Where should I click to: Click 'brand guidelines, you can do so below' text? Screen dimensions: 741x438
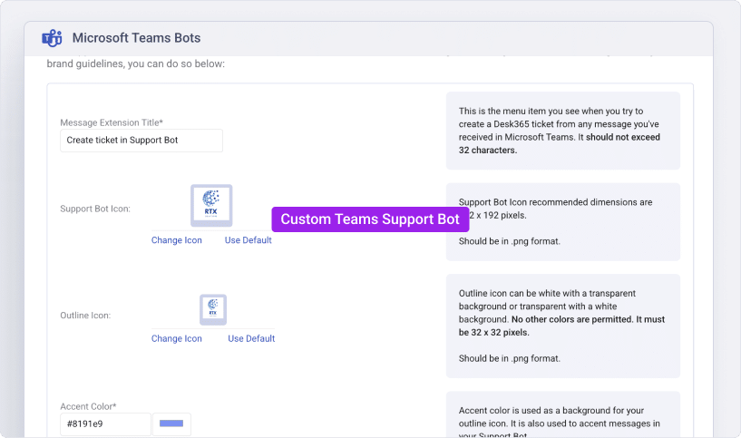tap(136, 63)
